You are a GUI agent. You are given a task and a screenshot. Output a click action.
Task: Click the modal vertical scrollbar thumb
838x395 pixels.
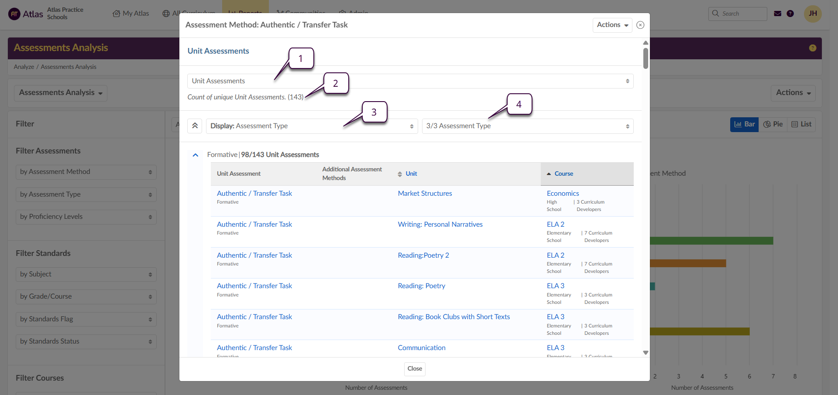pyautogui.click(x=646, y=58)
